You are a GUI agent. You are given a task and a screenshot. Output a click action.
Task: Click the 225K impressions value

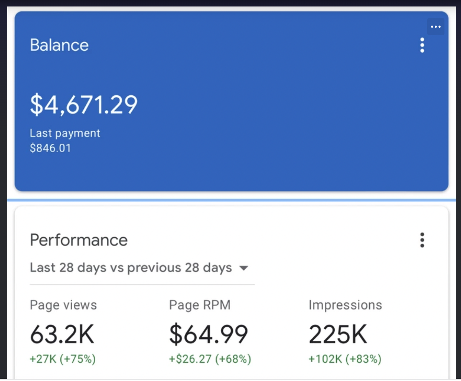click(x=338, y=334)
